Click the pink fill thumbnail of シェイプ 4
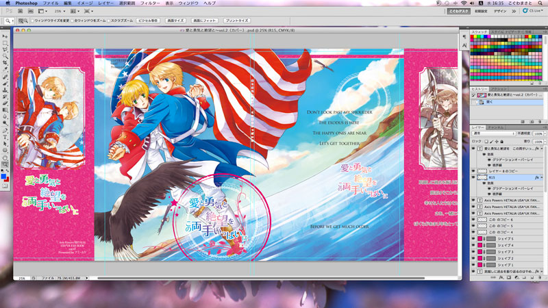The image size is (548, 308). pyautogui.click(x=480, y=245)
